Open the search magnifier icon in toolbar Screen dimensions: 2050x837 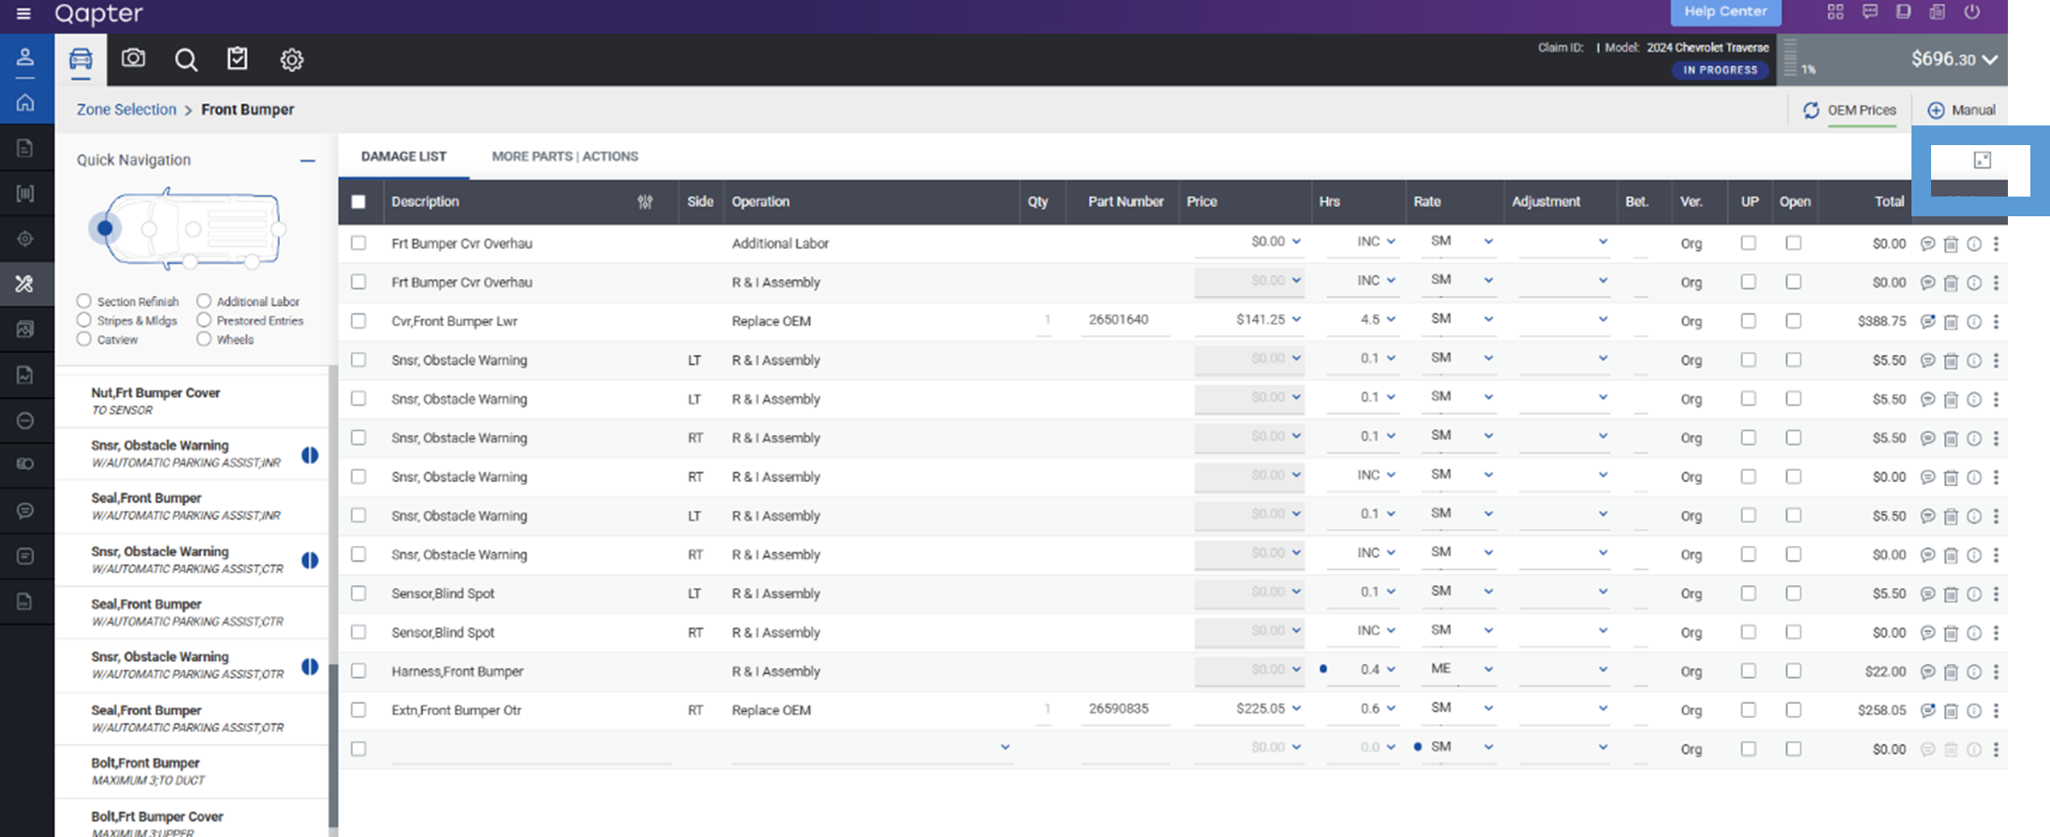[186, 60]
